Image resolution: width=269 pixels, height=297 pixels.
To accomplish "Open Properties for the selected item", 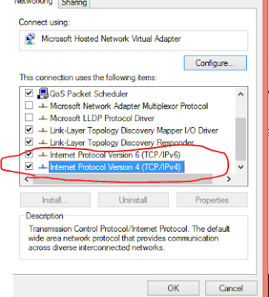I will pyautogui.click(x=212, y=200).
